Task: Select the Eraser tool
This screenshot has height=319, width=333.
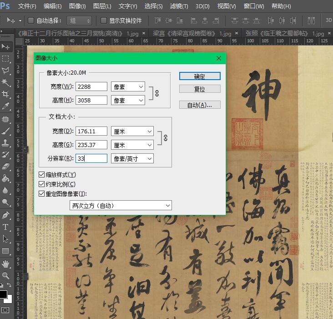Action: (x=5, y=167)
